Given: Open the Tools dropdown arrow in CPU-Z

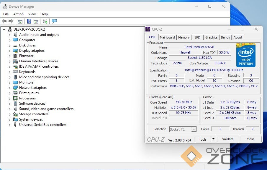Looking at the screenshot, I should pyautogui.click(x=213, y=139).
